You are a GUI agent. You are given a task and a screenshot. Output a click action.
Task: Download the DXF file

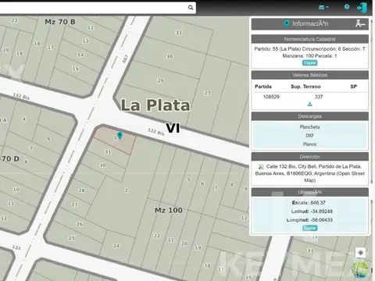[309, 136]
